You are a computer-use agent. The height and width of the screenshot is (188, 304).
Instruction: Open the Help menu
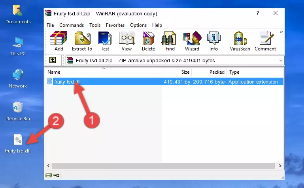157,25
